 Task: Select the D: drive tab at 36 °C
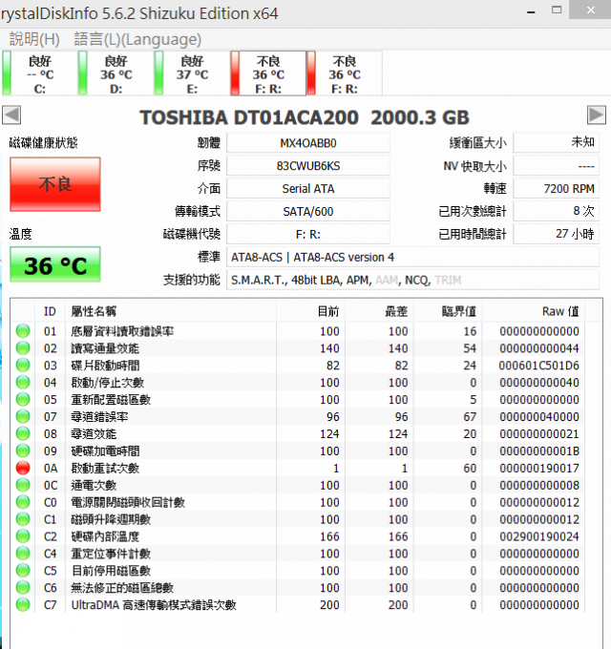click(116, 73)
